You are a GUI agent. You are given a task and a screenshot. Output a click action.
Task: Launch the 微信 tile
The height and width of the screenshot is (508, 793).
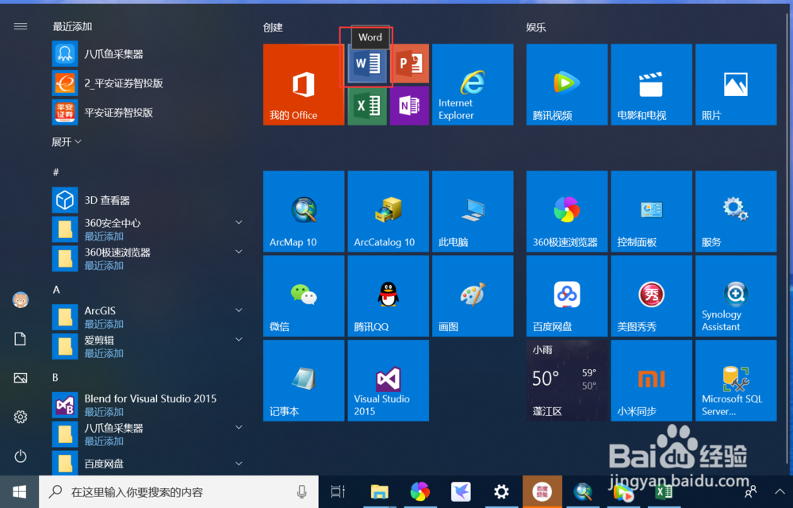pyautogui.click(x=304, y=296)
